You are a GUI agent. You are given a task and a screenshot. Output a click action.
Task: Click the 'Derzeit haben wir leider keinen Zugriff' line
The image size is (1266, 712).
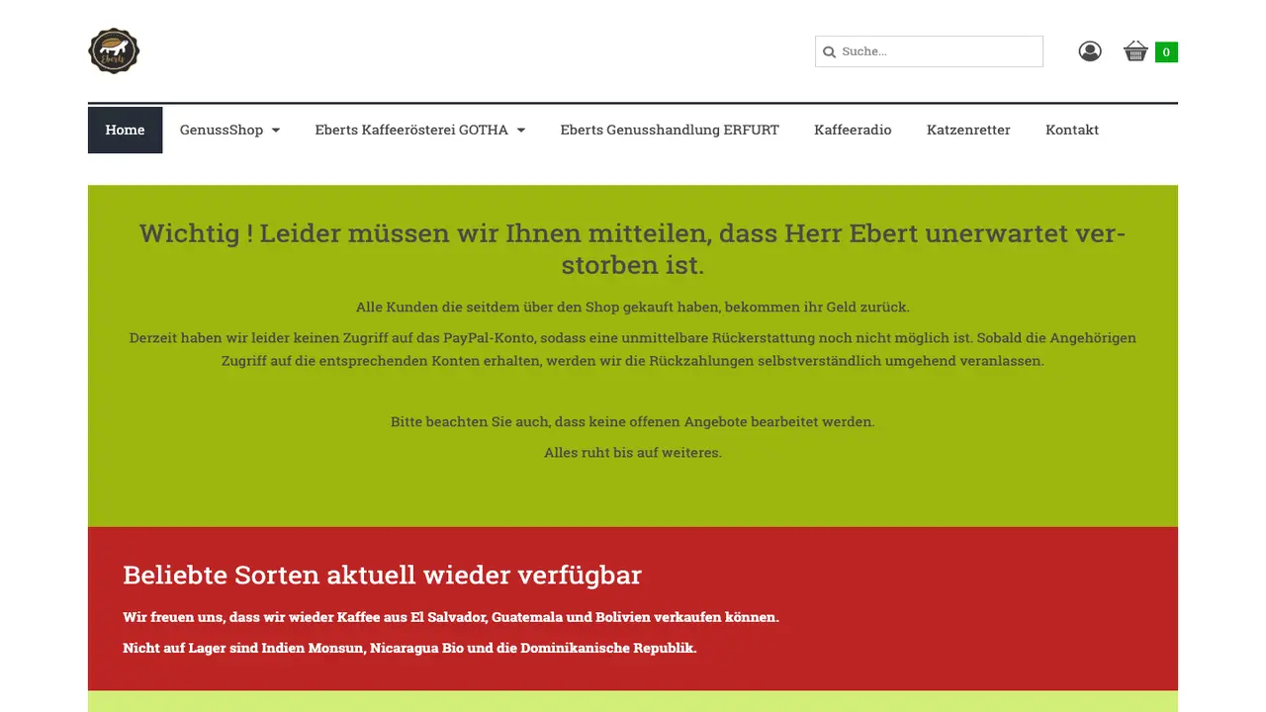click(x=633, y=349)
